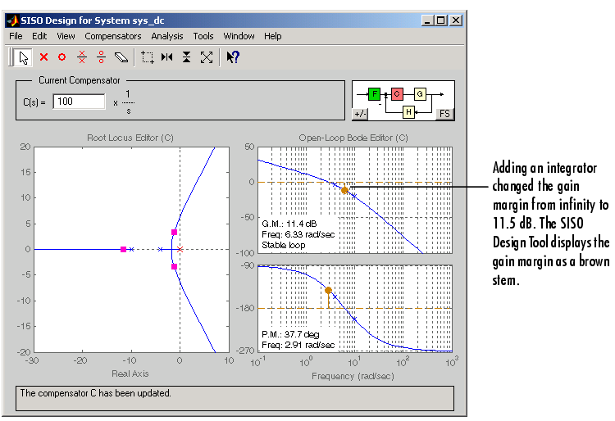Click the pink closed-loop pole on real axis
The height and width of the screenshot is (421, 615).
point(123,250)
